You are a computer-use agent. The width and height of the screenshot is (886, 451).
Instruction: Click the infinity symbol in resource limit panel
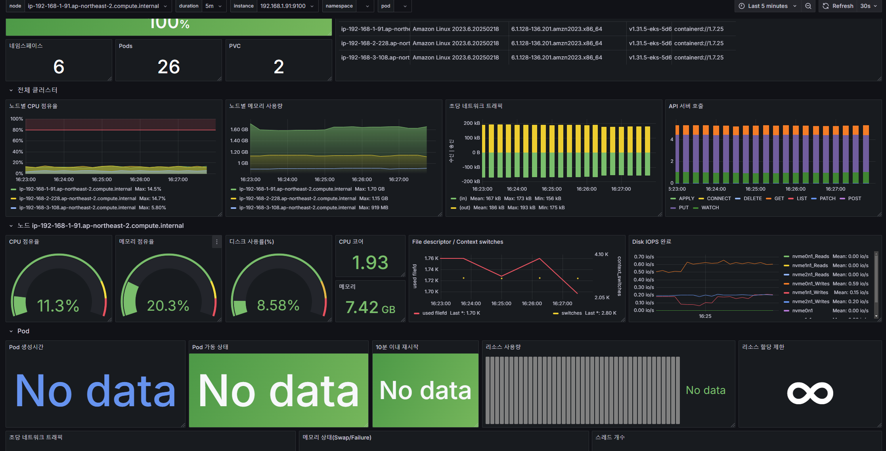click(x=810, y=393)
